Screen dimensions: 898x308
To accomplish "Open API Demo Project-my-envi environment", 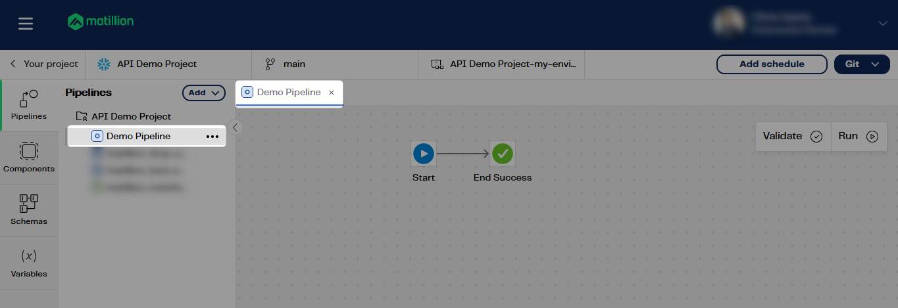I will [512, 64].
